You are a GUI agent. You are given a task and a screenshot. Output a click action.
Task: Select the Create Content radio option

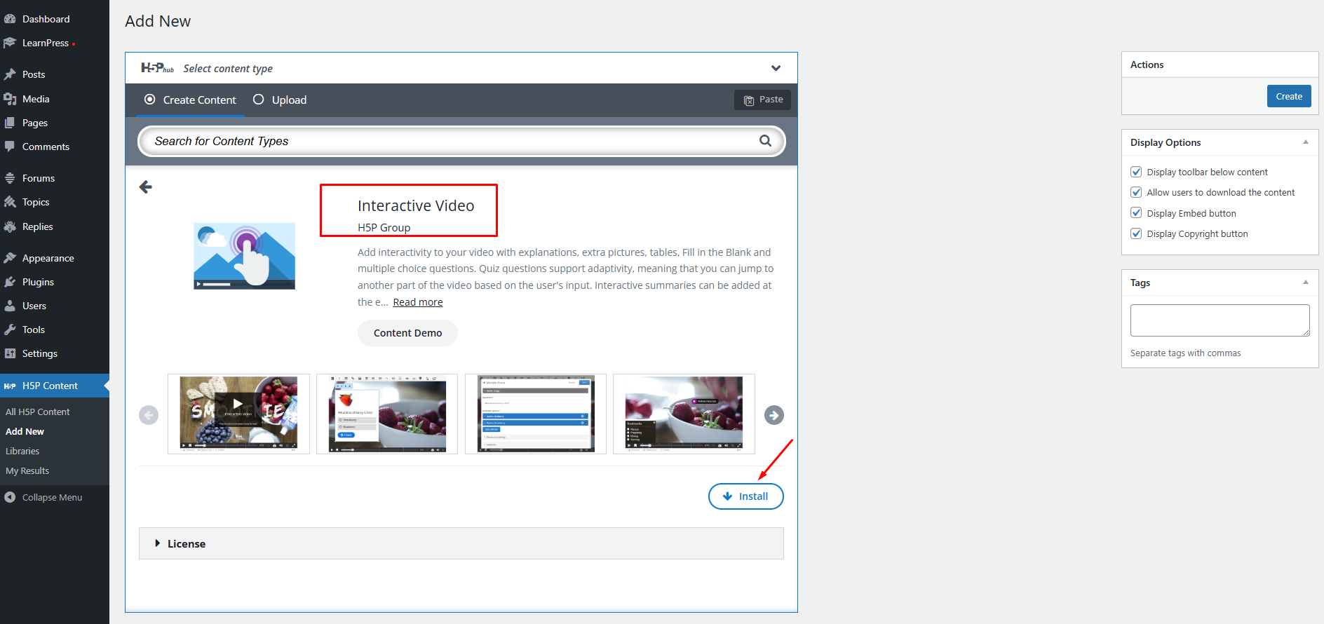point(149,100)
